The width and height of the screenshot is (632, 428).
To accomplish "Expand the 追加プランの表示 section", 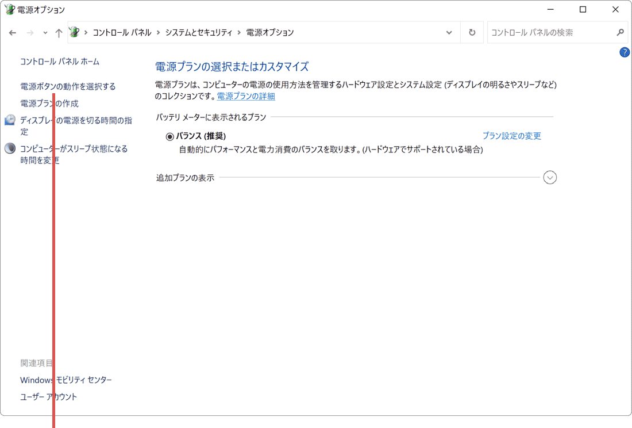I will pos(550,177).
